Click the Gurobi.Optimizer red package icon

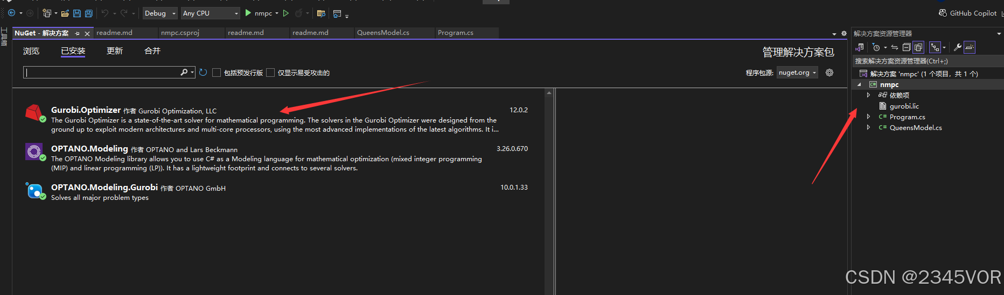coord(34,113)
